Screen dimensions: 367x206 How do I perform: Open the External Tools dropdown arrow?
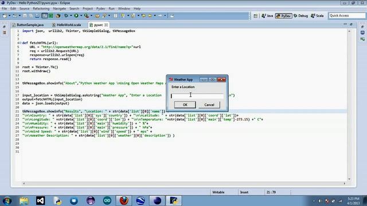point(92,16)
